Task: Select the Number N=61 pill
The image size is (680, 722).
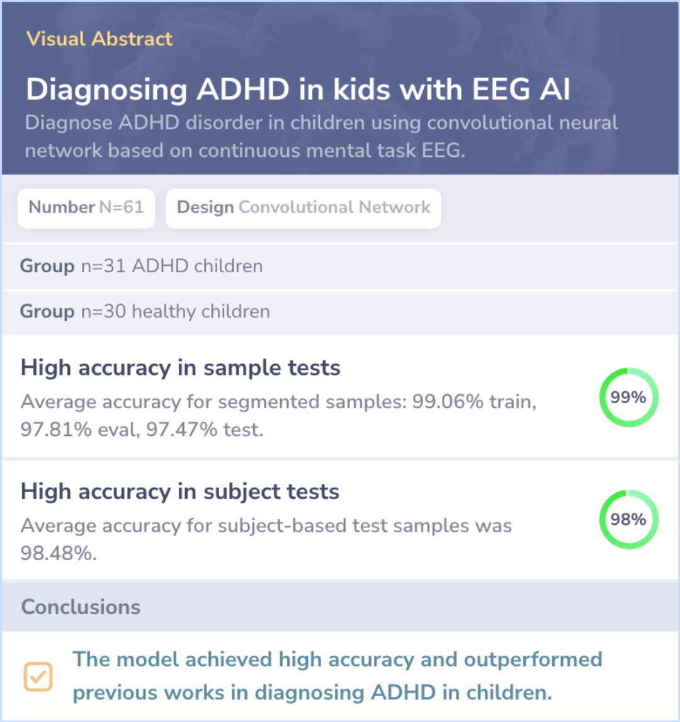Action: click(86, 208)
